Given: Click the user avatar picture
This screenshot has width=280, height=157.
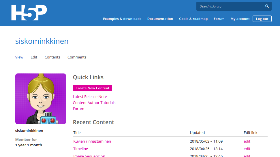Looking at the screenshot, I should pyautogui.click(x=41, y=99).
